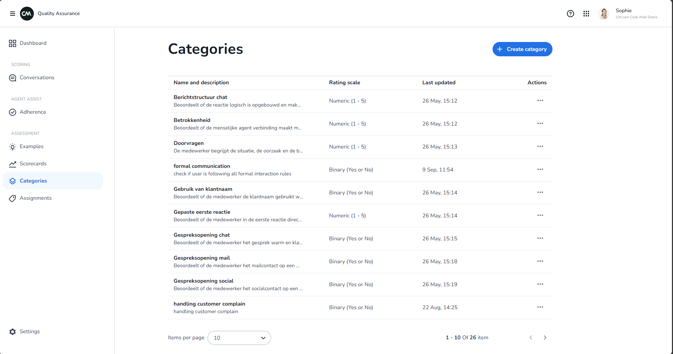Image resolution: width=673 pixels, height=354 pixels.
Task: Go to the next page of categories
Action: click(545, 338)
